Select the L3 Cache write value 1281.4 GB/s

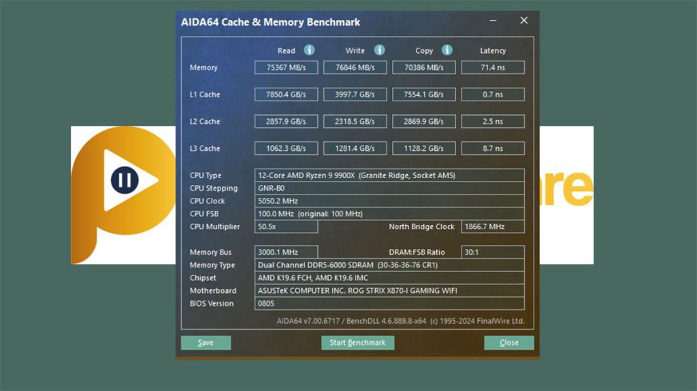355,148
